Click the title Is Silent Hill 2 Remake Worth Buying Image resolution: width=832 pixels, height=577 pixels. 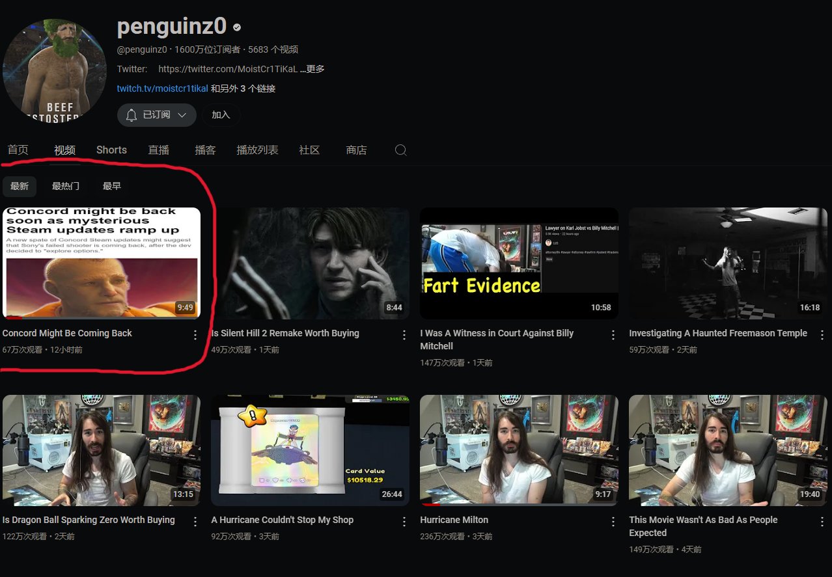click(x=285, y=333)
